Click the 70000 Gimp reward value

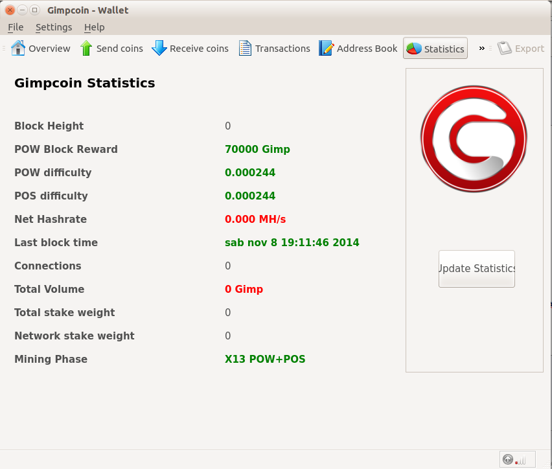tap(257, 149)
